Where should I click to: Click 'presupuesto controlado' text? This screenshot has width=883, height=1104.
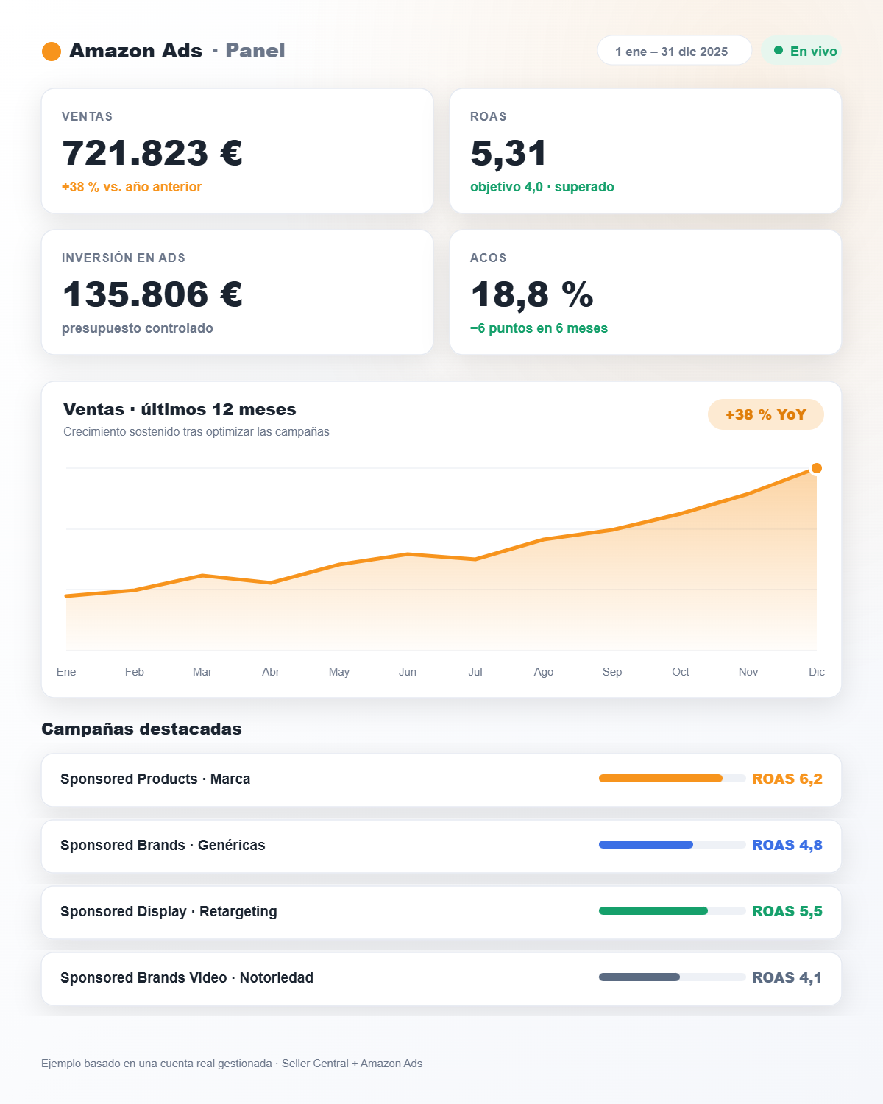[138, 328]
